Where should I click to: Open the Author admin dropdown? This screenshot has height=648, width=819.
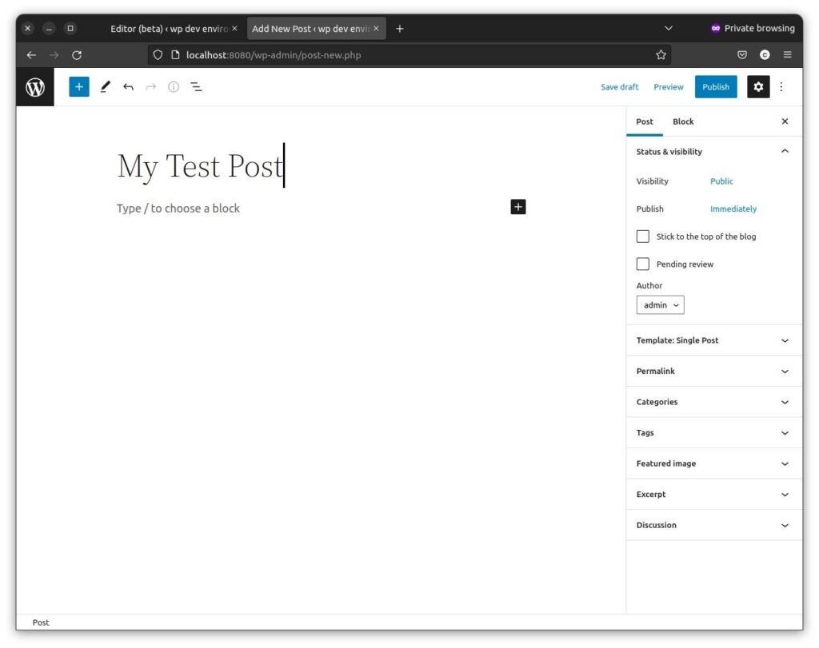pos(660,305)
